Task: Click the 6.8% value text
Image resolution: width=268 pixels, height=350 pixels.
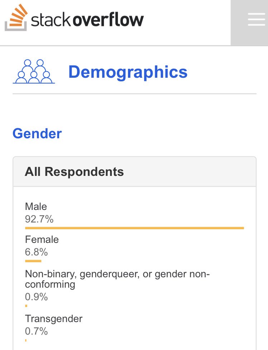Action: (x=36, y=252)
